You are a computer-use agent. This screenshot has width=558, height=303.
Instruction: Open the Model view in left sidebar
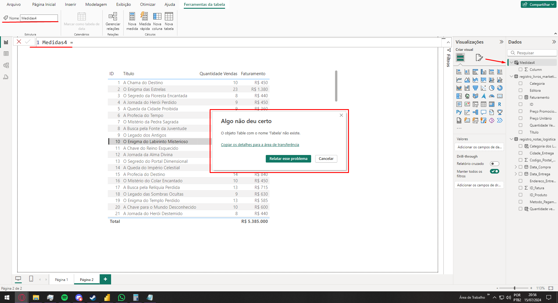6,65
